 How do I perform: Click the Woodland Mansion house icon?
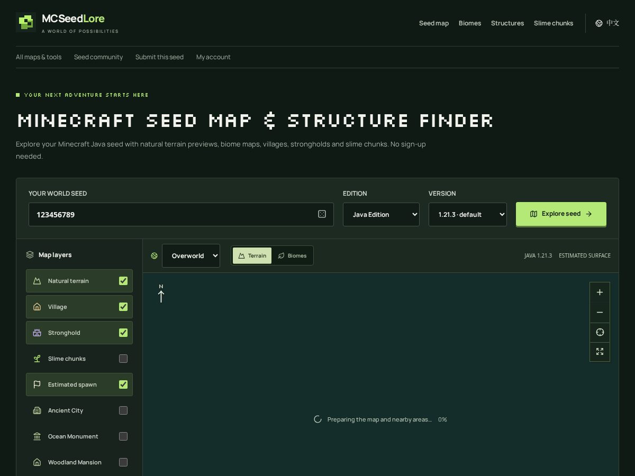pyautogui.click(x=37, y=462)
